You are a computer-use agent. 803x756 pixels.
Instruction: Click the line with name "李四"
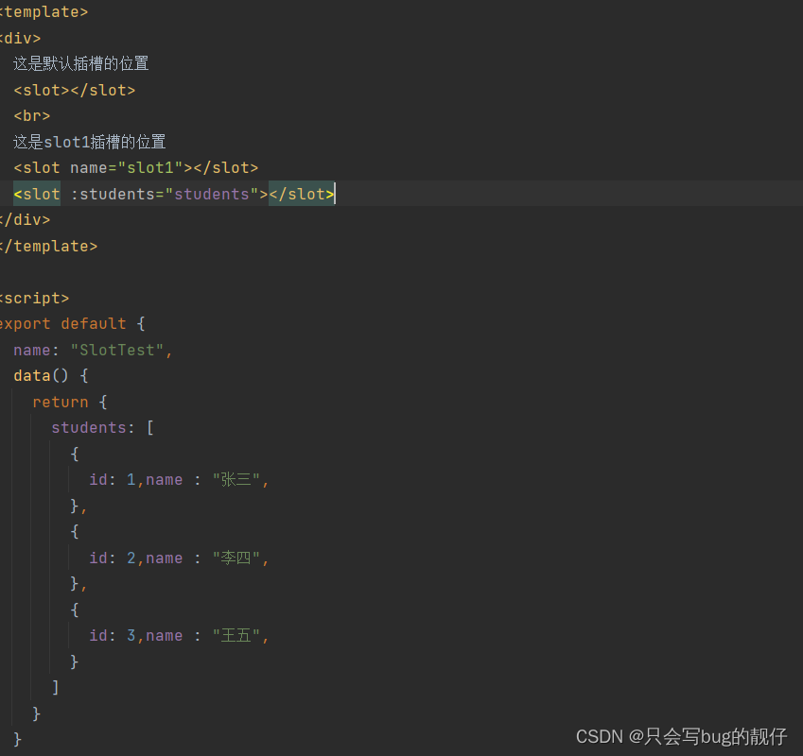(179, 558)
